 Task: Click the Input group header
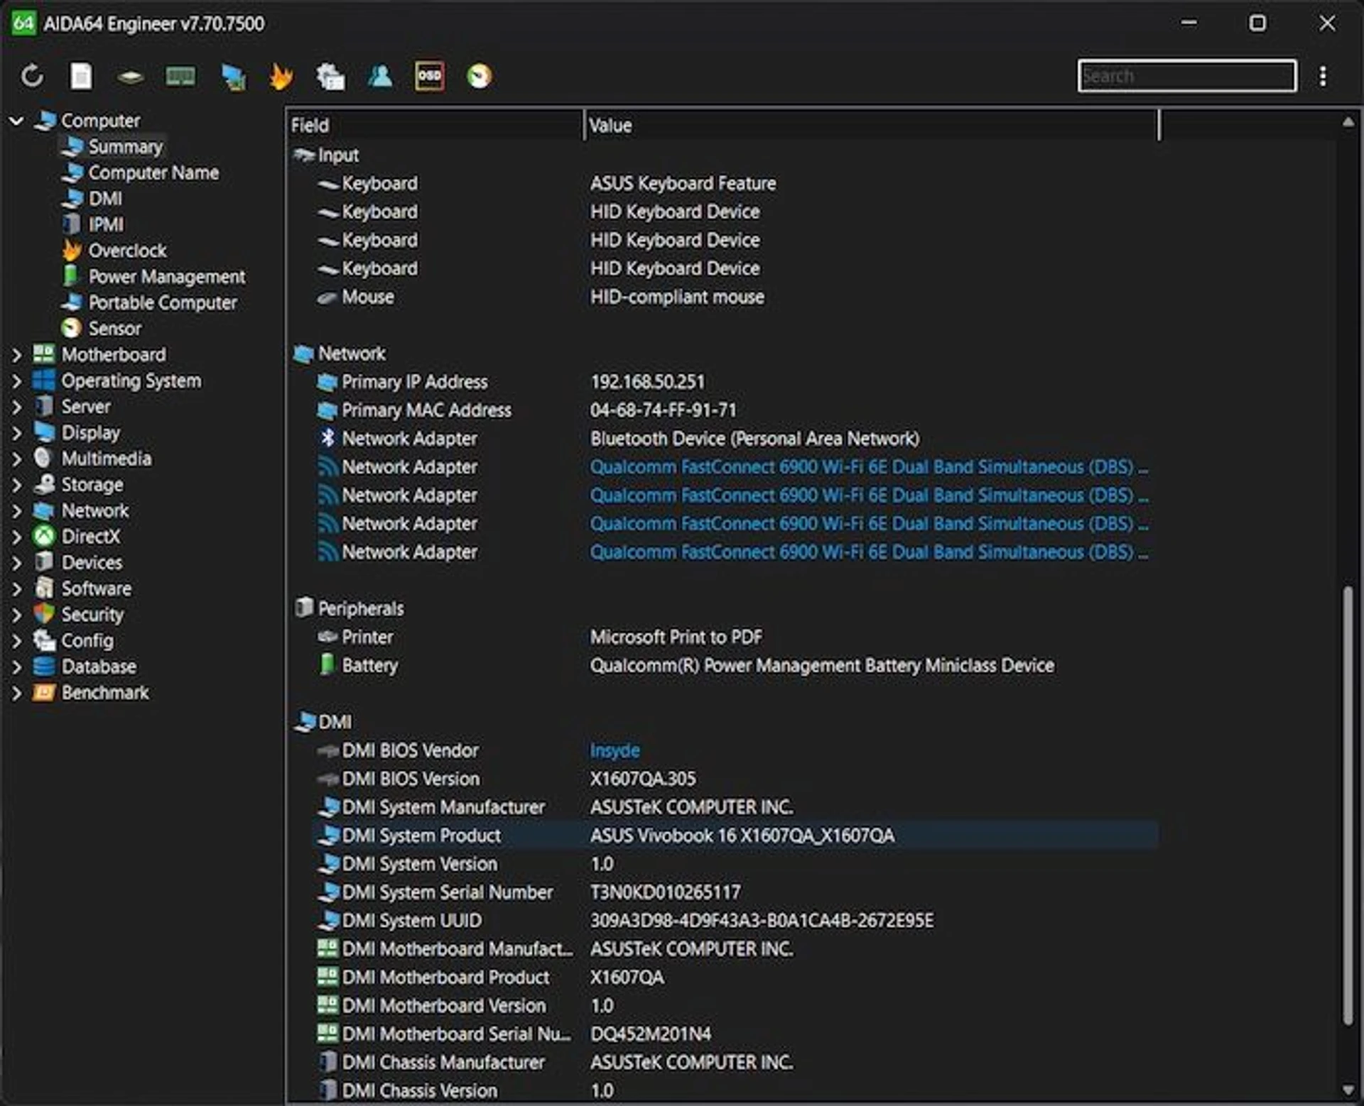(337, 155)
